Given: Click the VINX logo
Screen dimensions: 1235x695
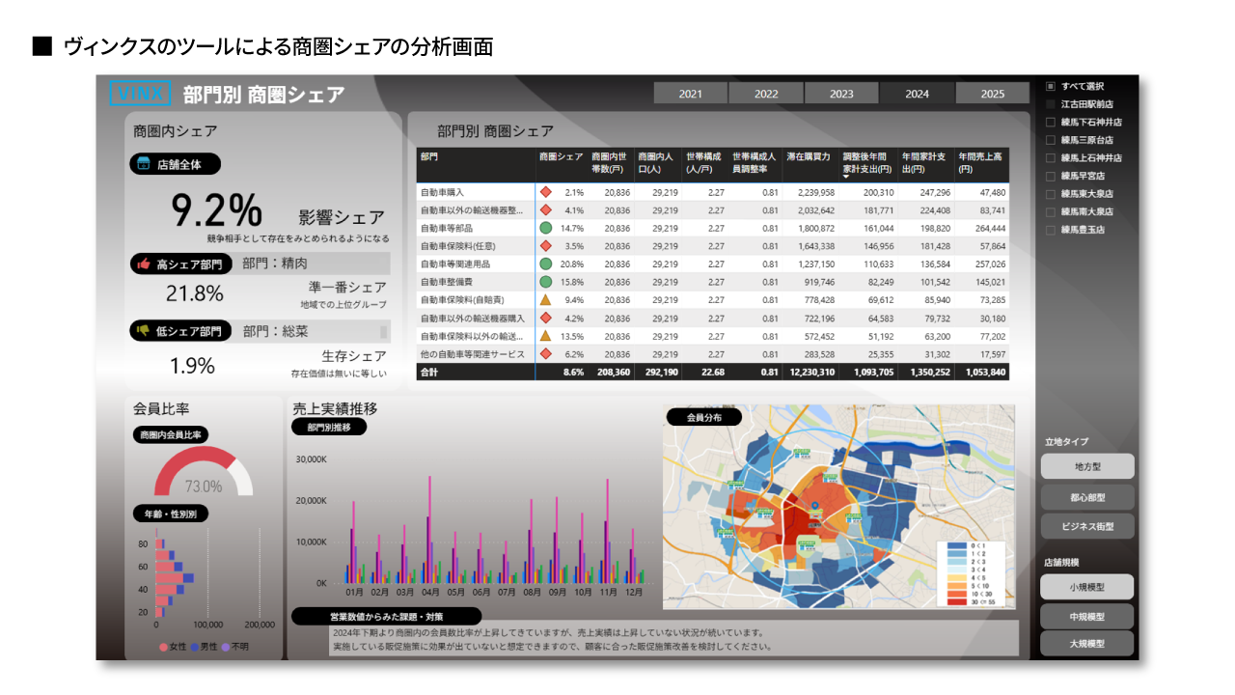Looking at the screenshot, I should pos(141,93).
